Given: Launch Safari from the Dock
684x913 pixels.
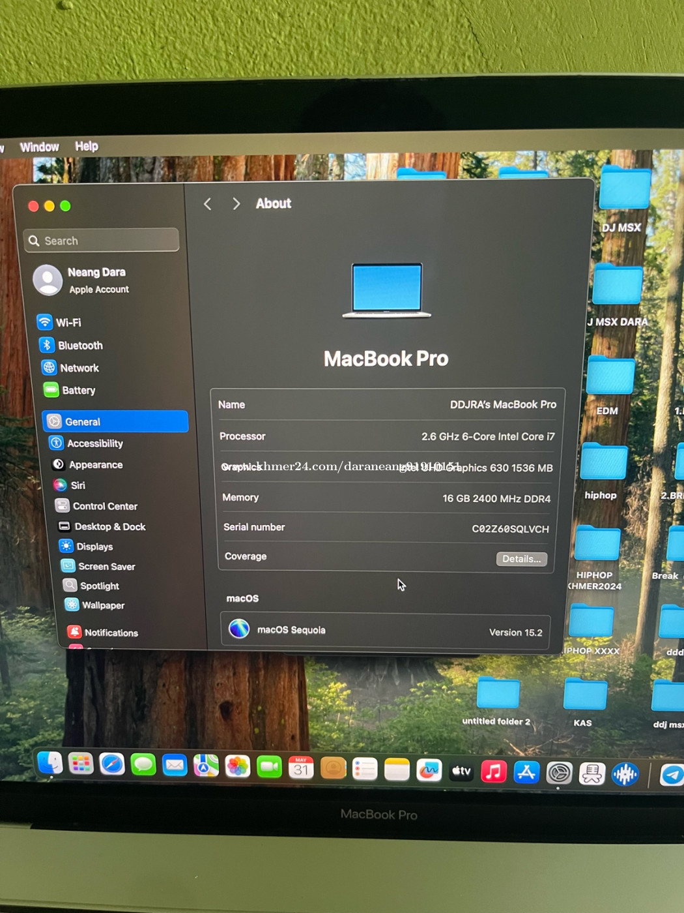Looking at the screenshot, I should coord(112,764).
